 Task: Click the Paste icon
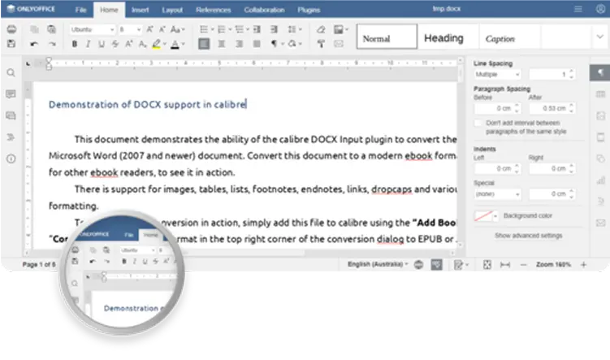click(51, 29)
